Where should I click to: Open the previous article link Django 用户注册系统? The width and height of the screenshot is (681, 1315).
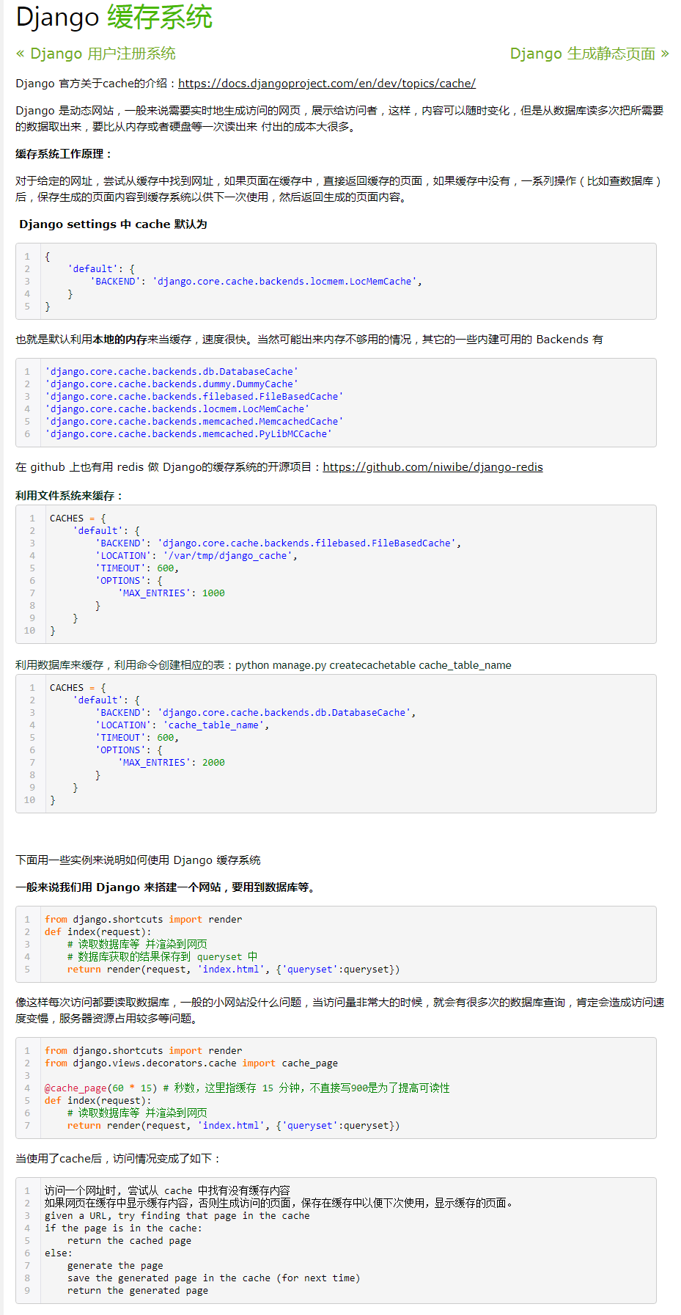[103, 54]
